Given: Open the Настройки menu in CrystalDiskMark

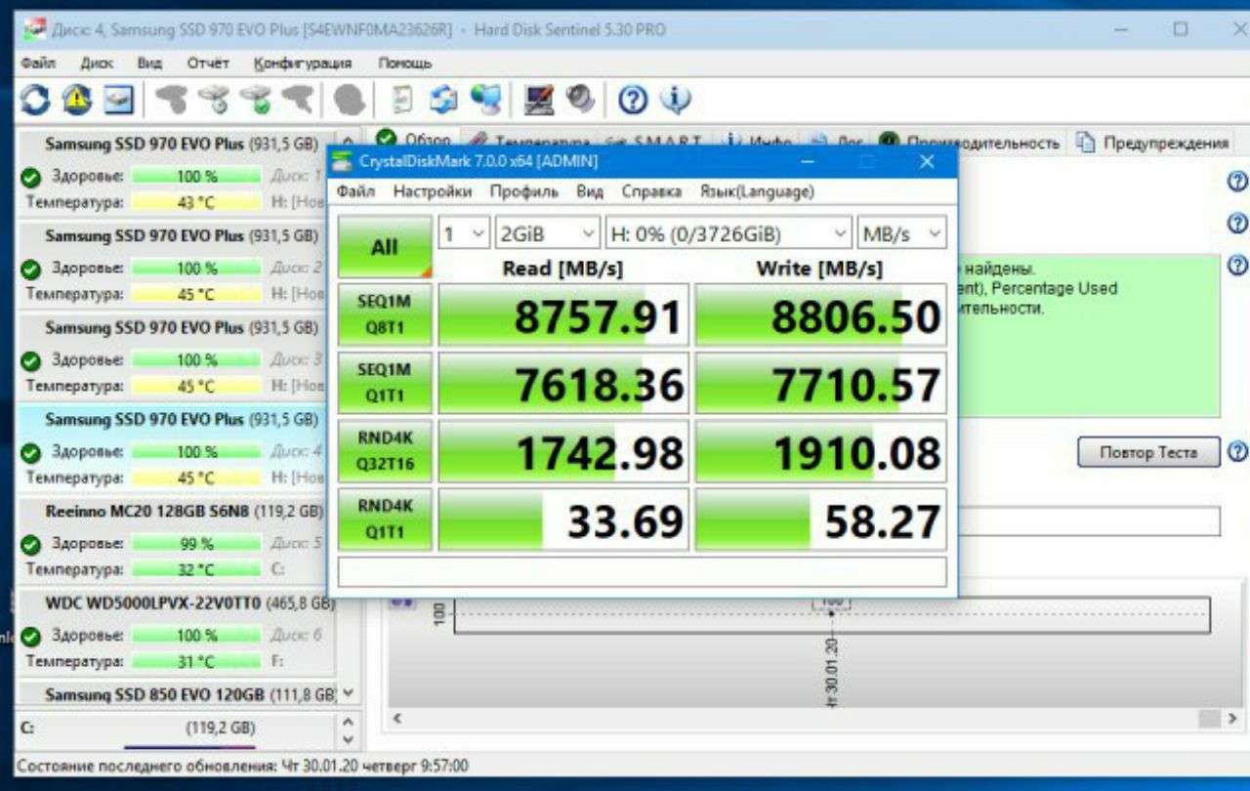Looking at the screenshot, I should (x=432, y=191).
